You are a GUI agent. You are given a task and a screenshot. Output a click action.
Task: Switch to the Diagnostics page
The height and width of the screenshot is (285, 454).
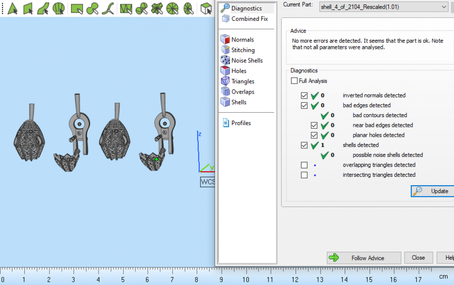pos(246,8)
